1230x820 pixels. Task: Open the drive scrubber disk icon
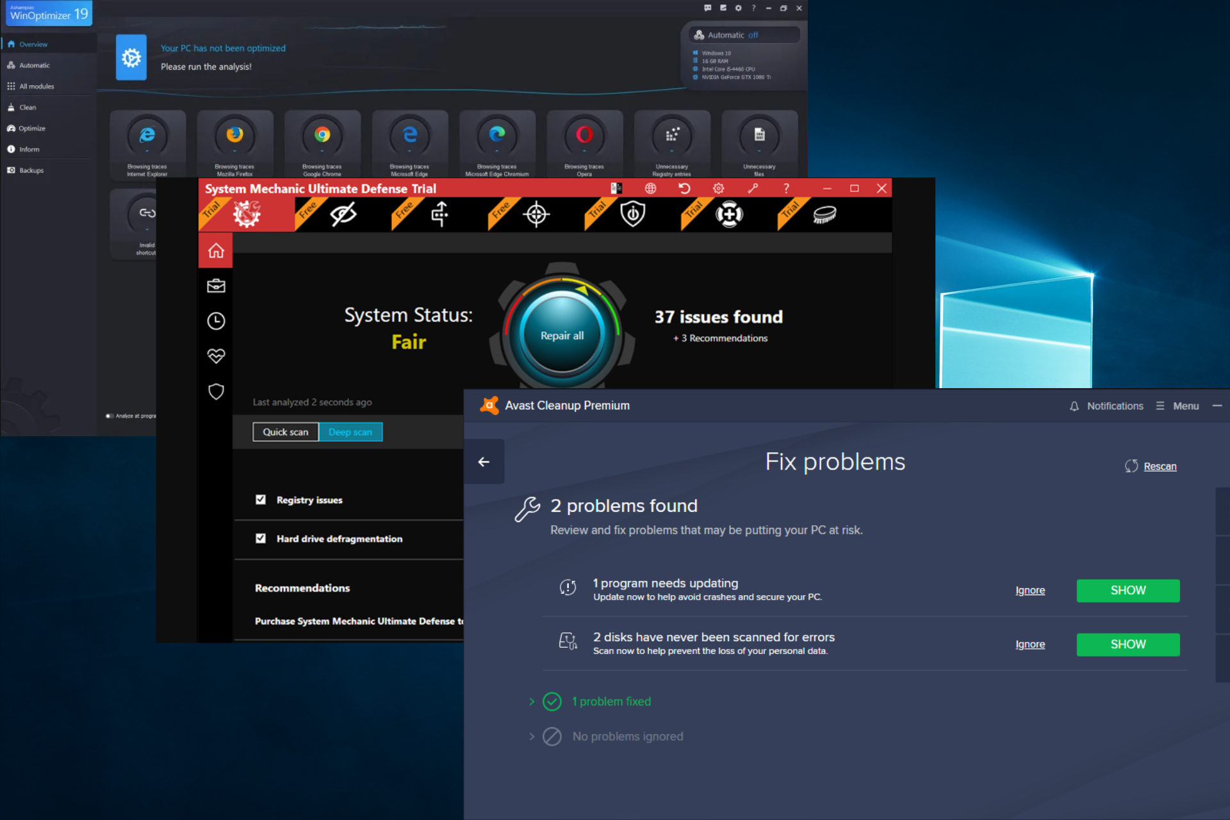[824, 215]
